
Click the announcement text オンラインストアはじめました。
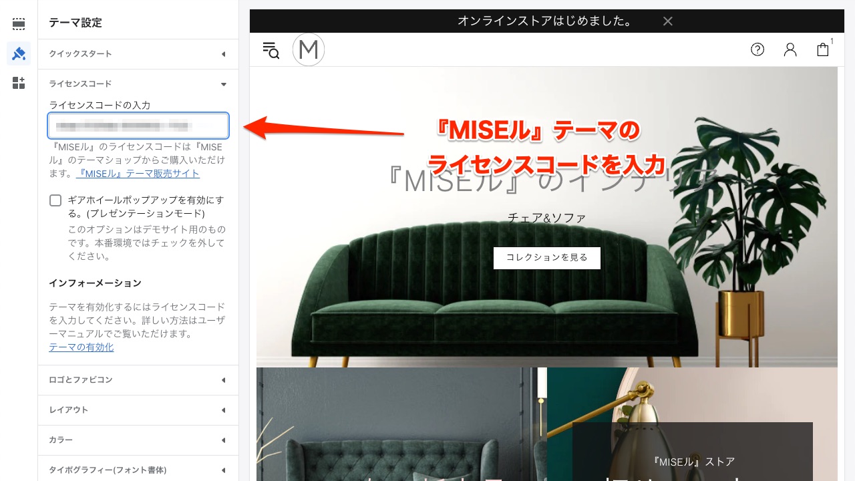point(545,21)
